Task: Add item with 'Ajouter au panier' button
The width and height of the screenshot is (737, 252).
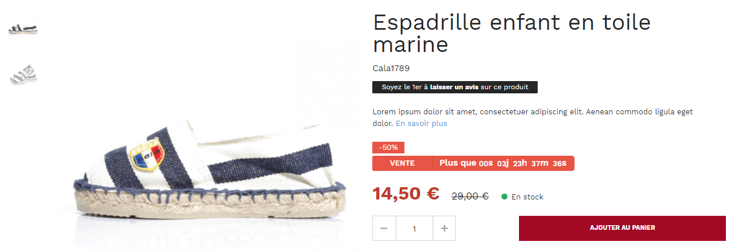Action: coord(622,228)
